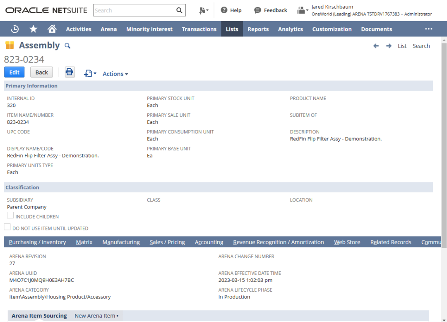Click the magnifier next to the Assembly title
447x322 pixels.
pyautogui.click(x=67, y=46)
